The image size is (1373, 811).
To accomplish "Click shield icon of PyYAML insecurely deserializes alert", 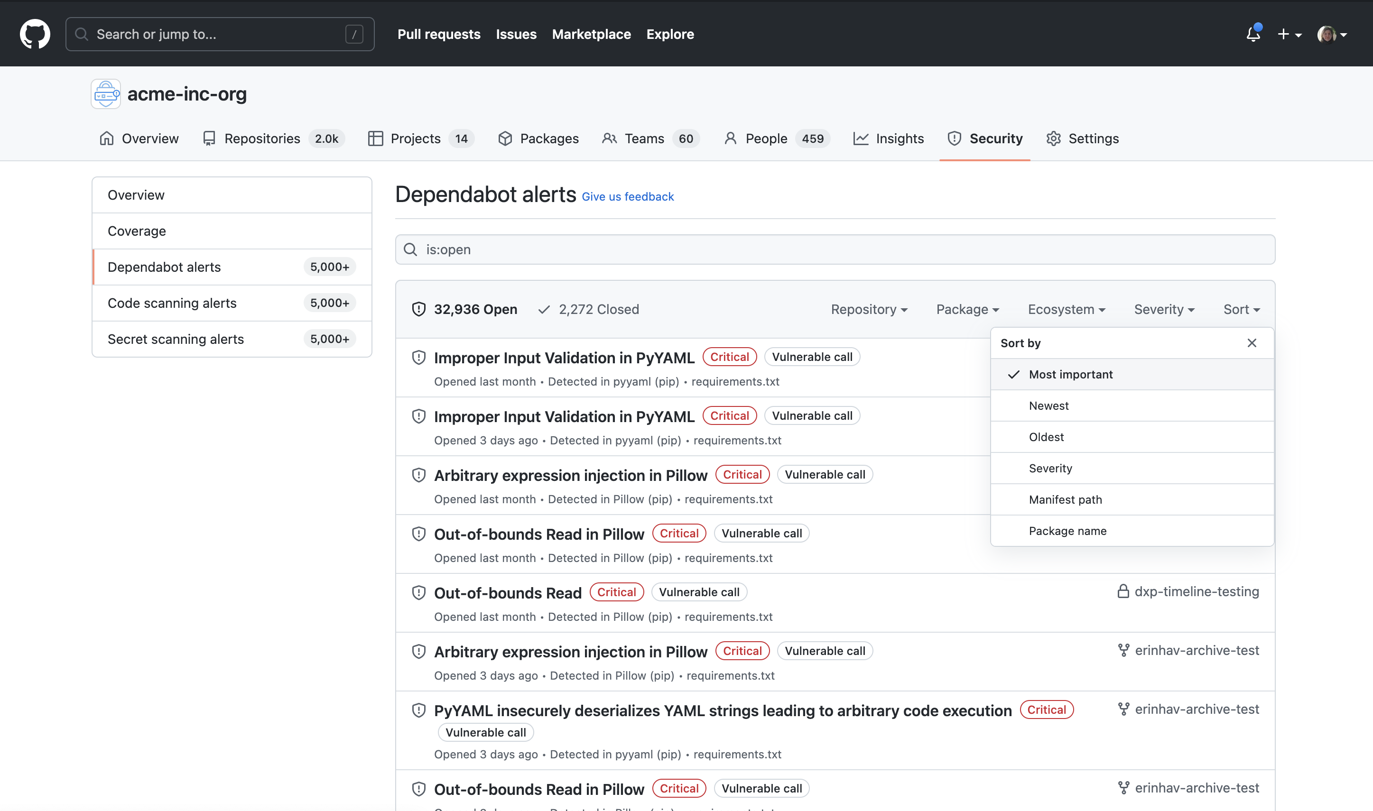I will [418, 710].
